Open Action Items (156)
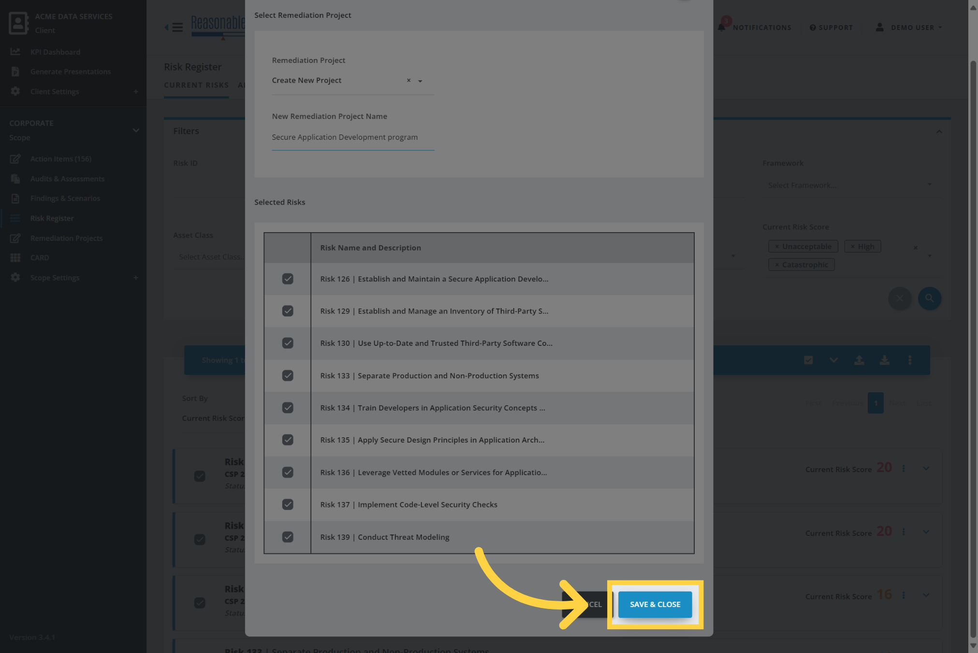 (61, 159)
